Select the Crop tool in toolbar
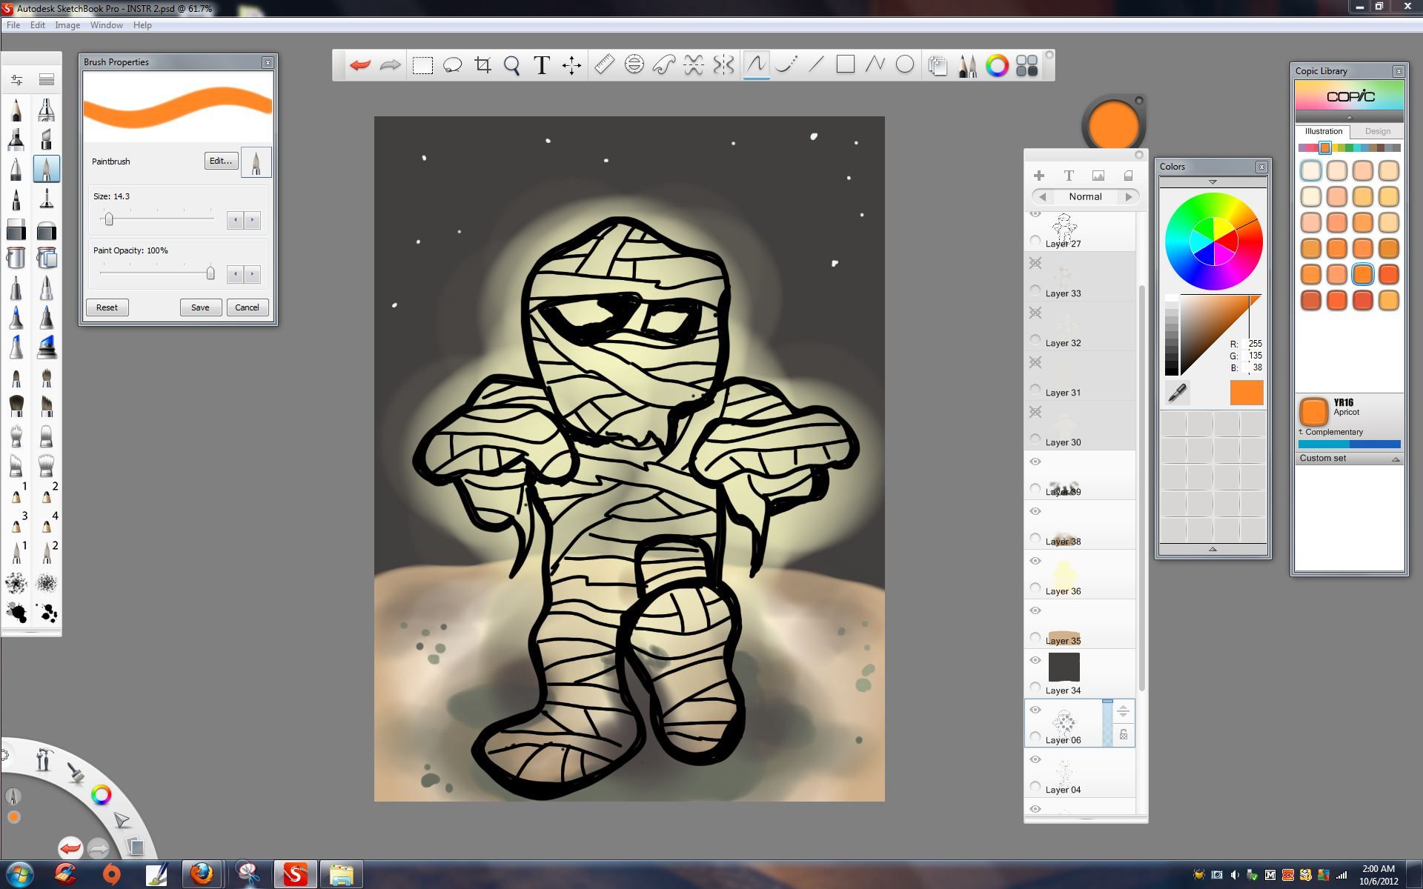The height and width of the screenshot is (889, 1423). [x=482, y=65]
